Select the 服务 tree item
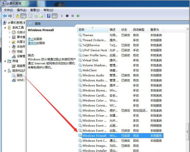 tap(17, 75)
